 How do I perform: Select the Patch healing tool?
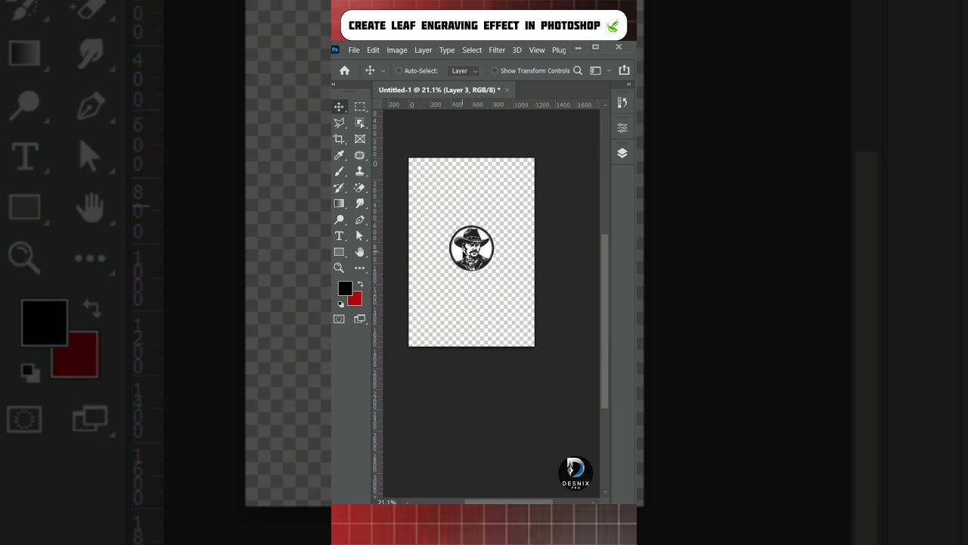coord(360,155)
